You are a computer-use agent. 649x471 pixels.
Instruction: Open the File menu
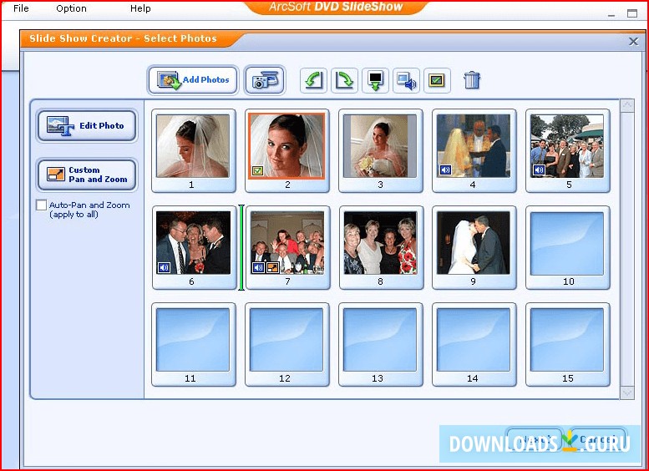21,8
